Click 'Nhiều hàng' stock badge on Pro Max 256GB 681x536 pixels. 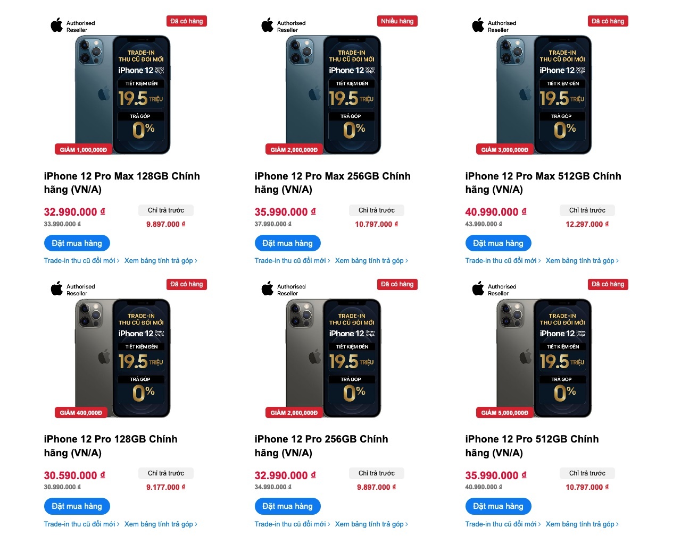(397, 21)
